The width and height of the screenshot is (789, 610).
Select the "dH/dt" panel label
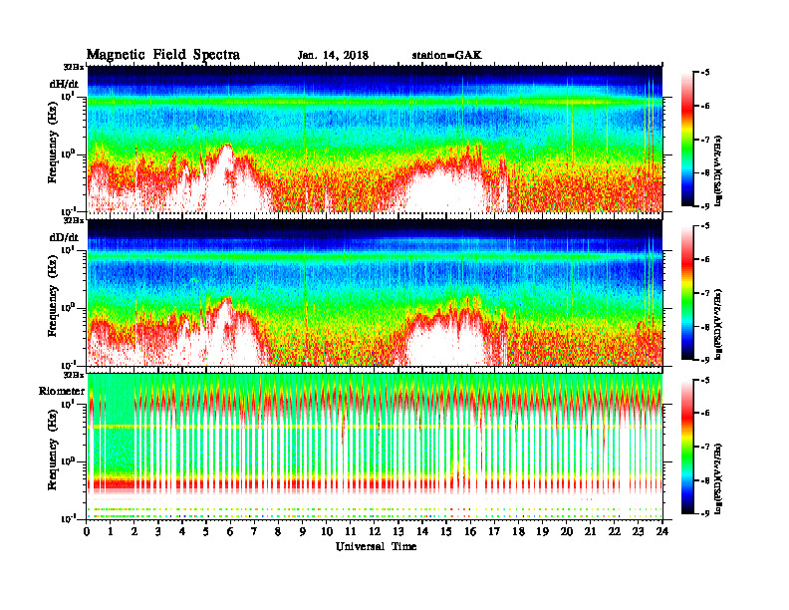(x=64, y=84)
